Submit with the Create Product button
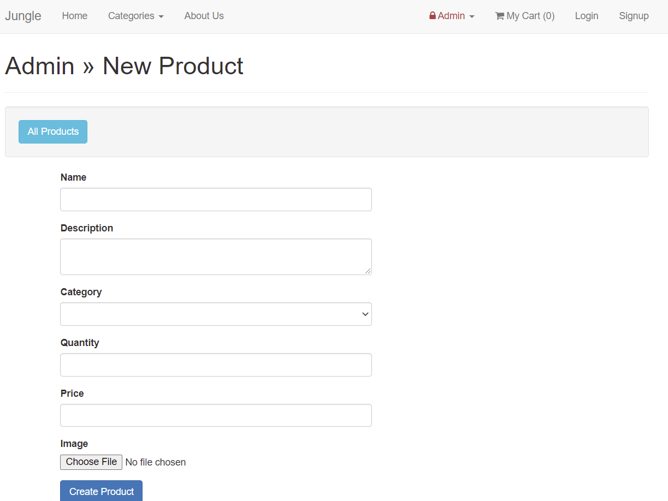This screenshot has height=501, width=668. pos(101,491)
